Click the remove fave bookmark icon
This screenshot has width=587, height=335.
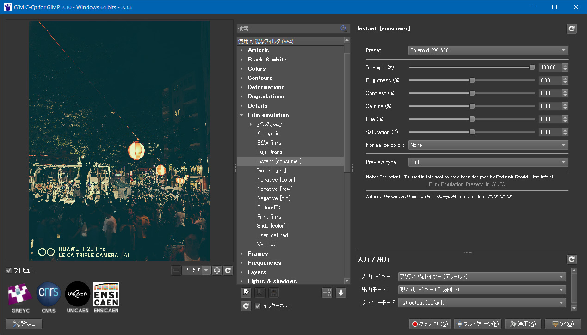pyautogui.click(x=260, y=292)
